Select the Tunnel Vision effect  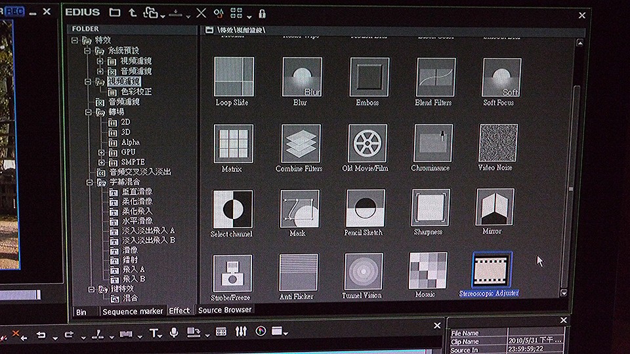coord(364,272)
